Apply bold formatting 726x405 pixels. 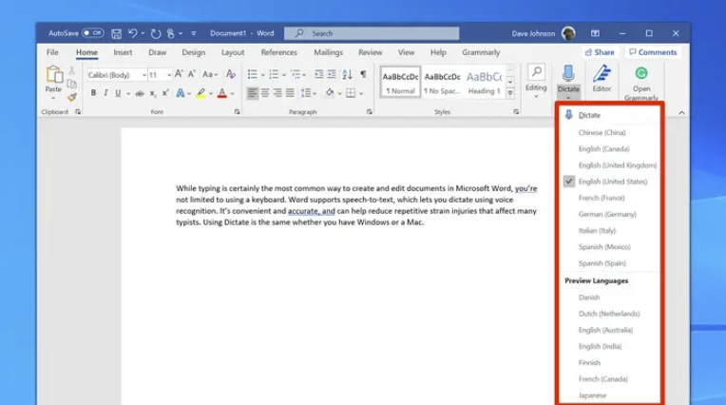click(93, 93)
